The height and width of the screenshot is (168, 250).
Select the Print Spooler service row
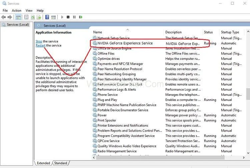[107, 120]
